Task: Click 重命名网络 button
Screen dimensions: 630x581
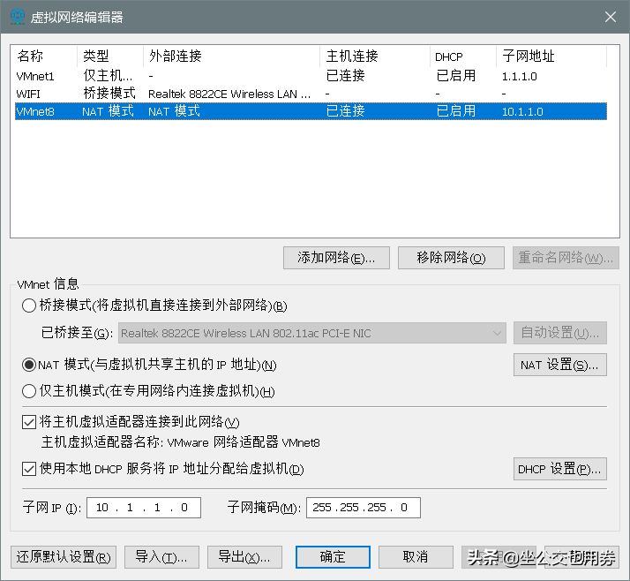Action: coord(566,258)
